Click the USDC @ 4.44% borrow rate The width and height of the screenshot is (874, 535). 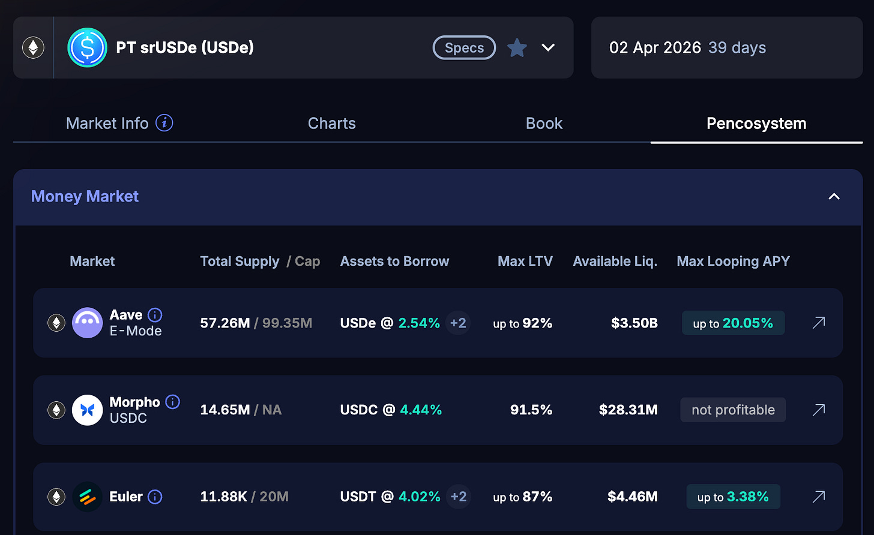(x=391, y=410)
